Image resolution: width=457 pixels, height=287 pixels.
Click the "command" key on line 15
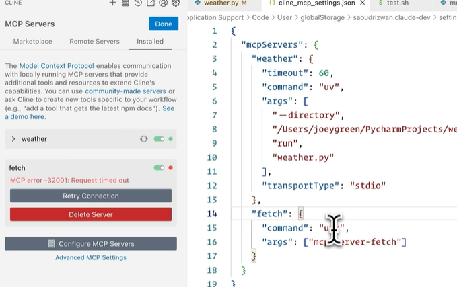click(285, 228)
